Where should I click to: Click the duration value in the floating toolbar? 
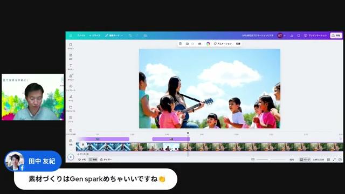click(199, 44)
